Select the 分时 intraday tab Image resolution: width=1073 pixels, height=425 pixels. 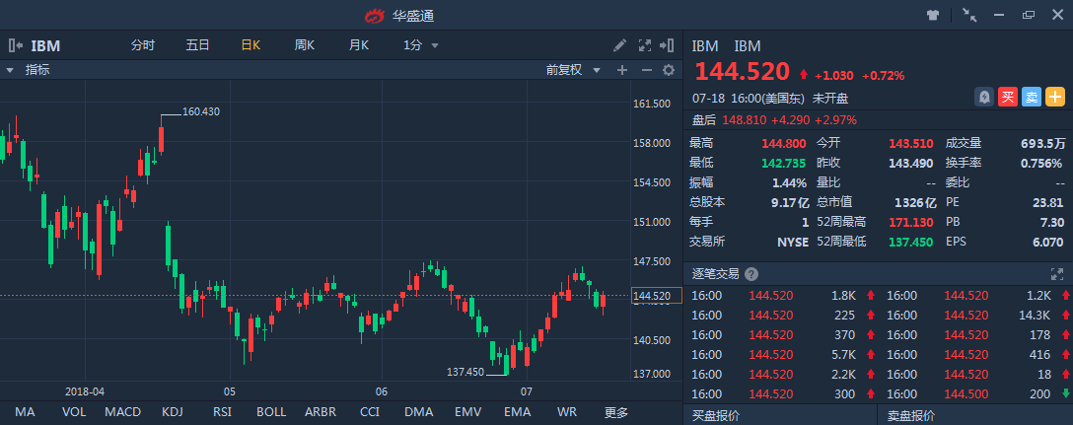[x=143, y=45]
